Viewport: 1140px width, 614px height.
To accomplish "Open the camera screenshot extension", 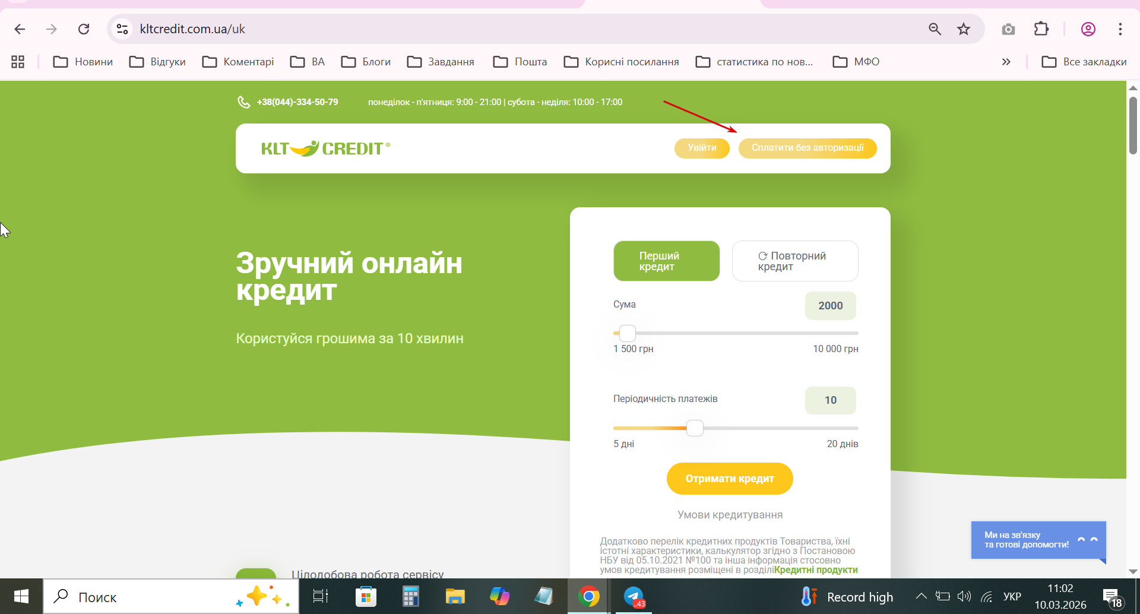I will 1008,29.
